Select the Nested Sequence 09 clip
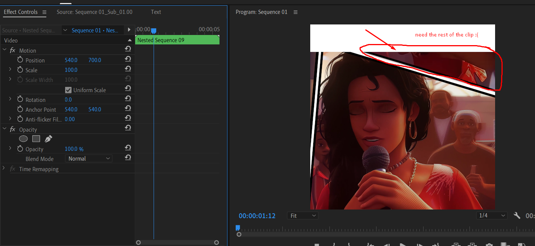 (177, 39)
